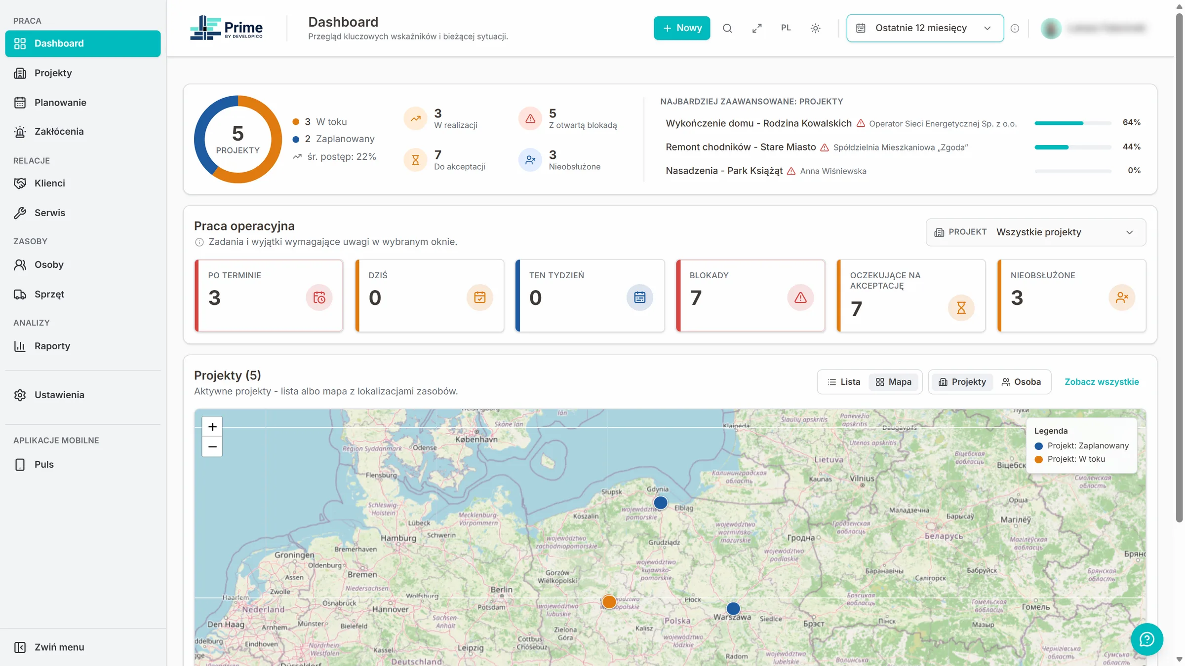This screenshot has width=1185, height=666.
Task: Click the Nowy button
Action: [682, 28]
